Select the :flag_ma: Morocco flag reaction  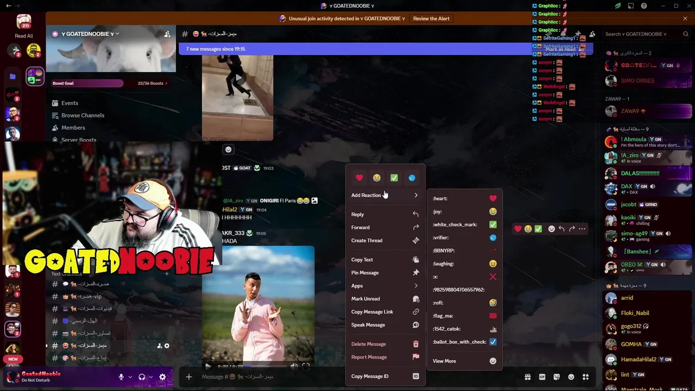pyautogui.click(x=464, y=316)
